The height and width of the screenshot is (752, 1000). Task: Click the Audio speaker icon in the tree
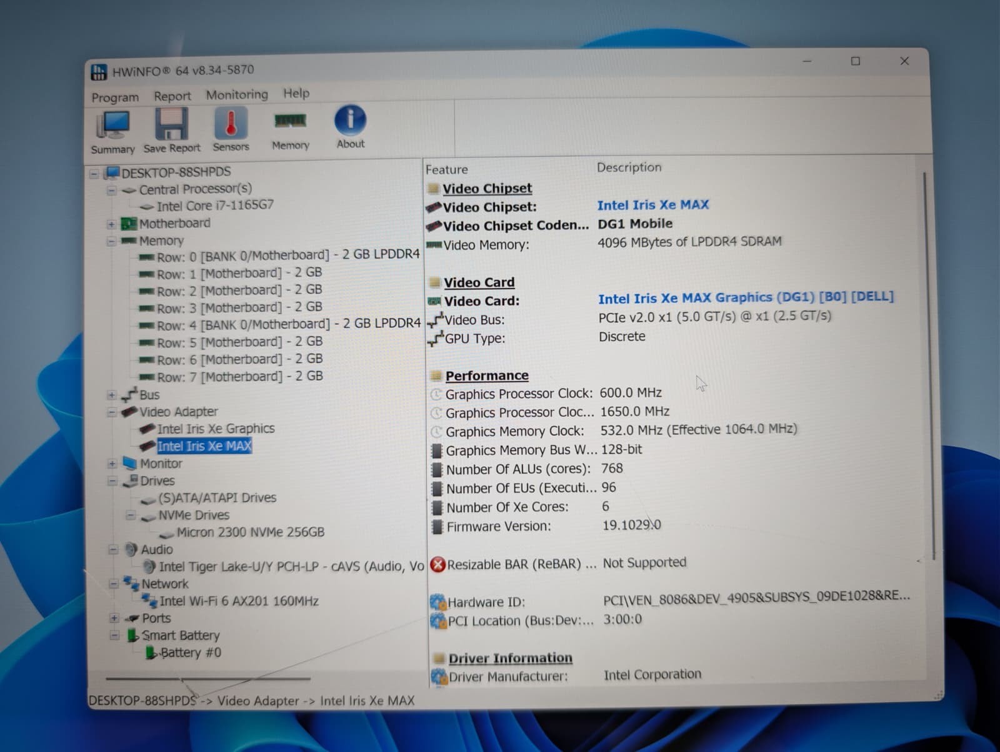tap(131, 549)
